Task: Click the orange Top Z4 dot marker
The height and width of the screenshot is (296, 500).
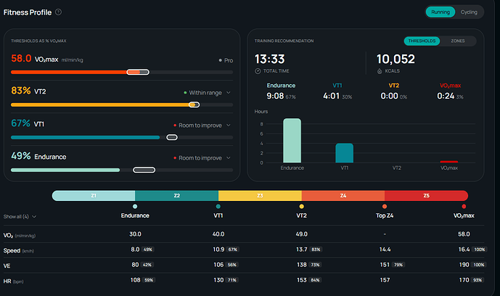Action: (385, 207)
